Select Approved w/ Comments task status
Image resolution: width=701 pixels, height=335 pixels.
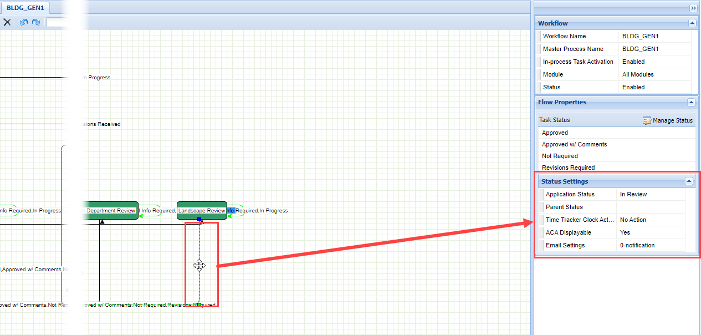click(574, 144)
